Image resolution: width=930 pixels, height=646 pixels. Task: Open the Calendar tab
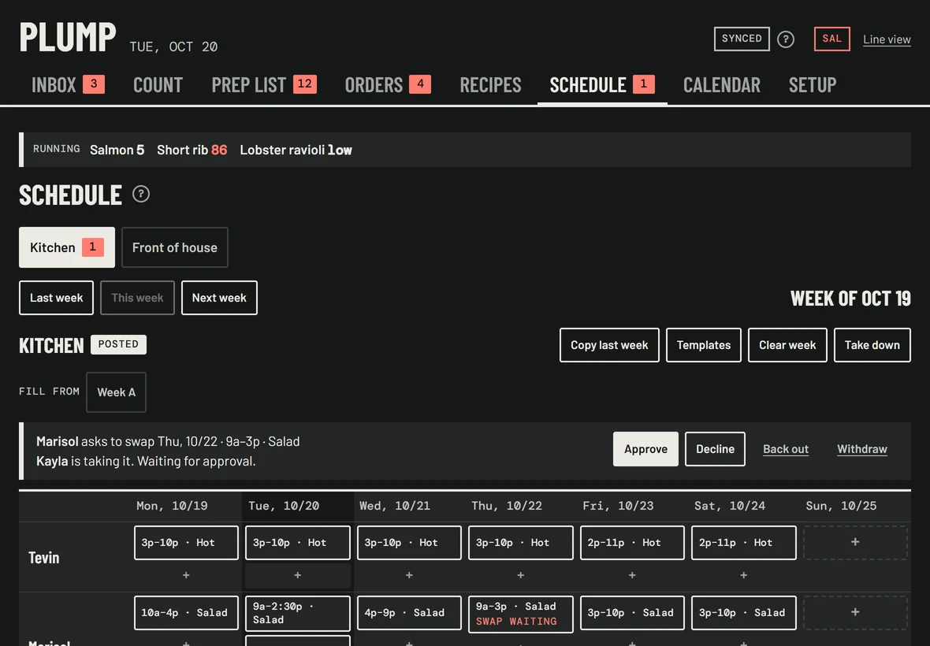pos(722,85)
